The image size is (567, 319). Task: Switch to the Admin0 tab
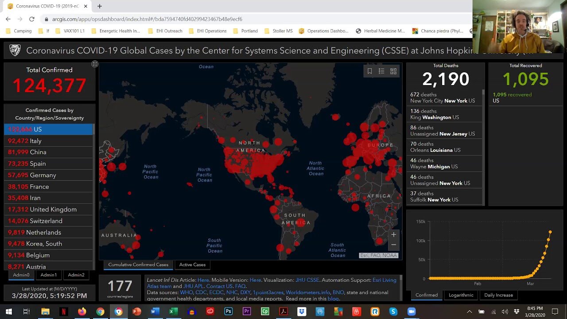(x=21, y=275)
